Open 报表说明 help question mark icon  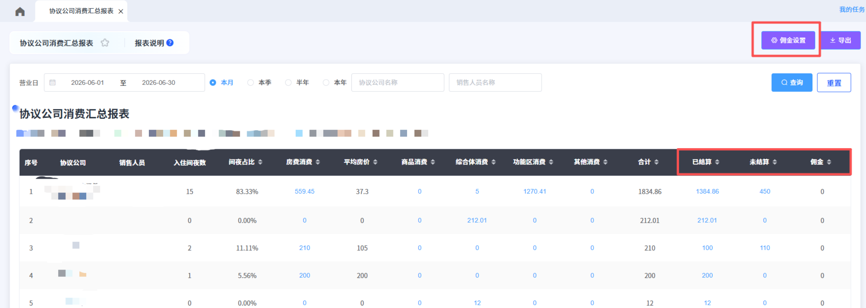tap(170, 43)
